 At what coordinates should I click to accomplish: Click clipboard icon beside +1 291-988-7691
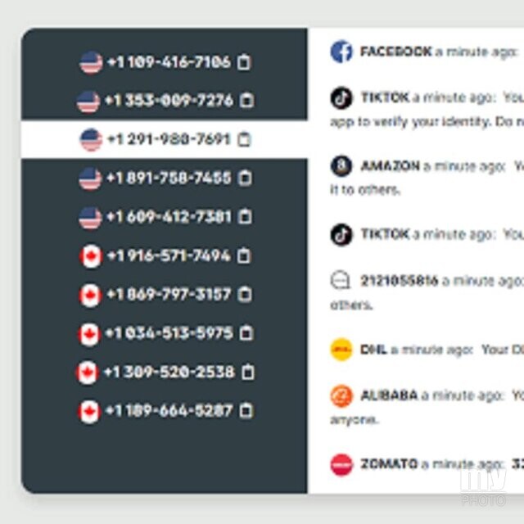pos(244,139)
